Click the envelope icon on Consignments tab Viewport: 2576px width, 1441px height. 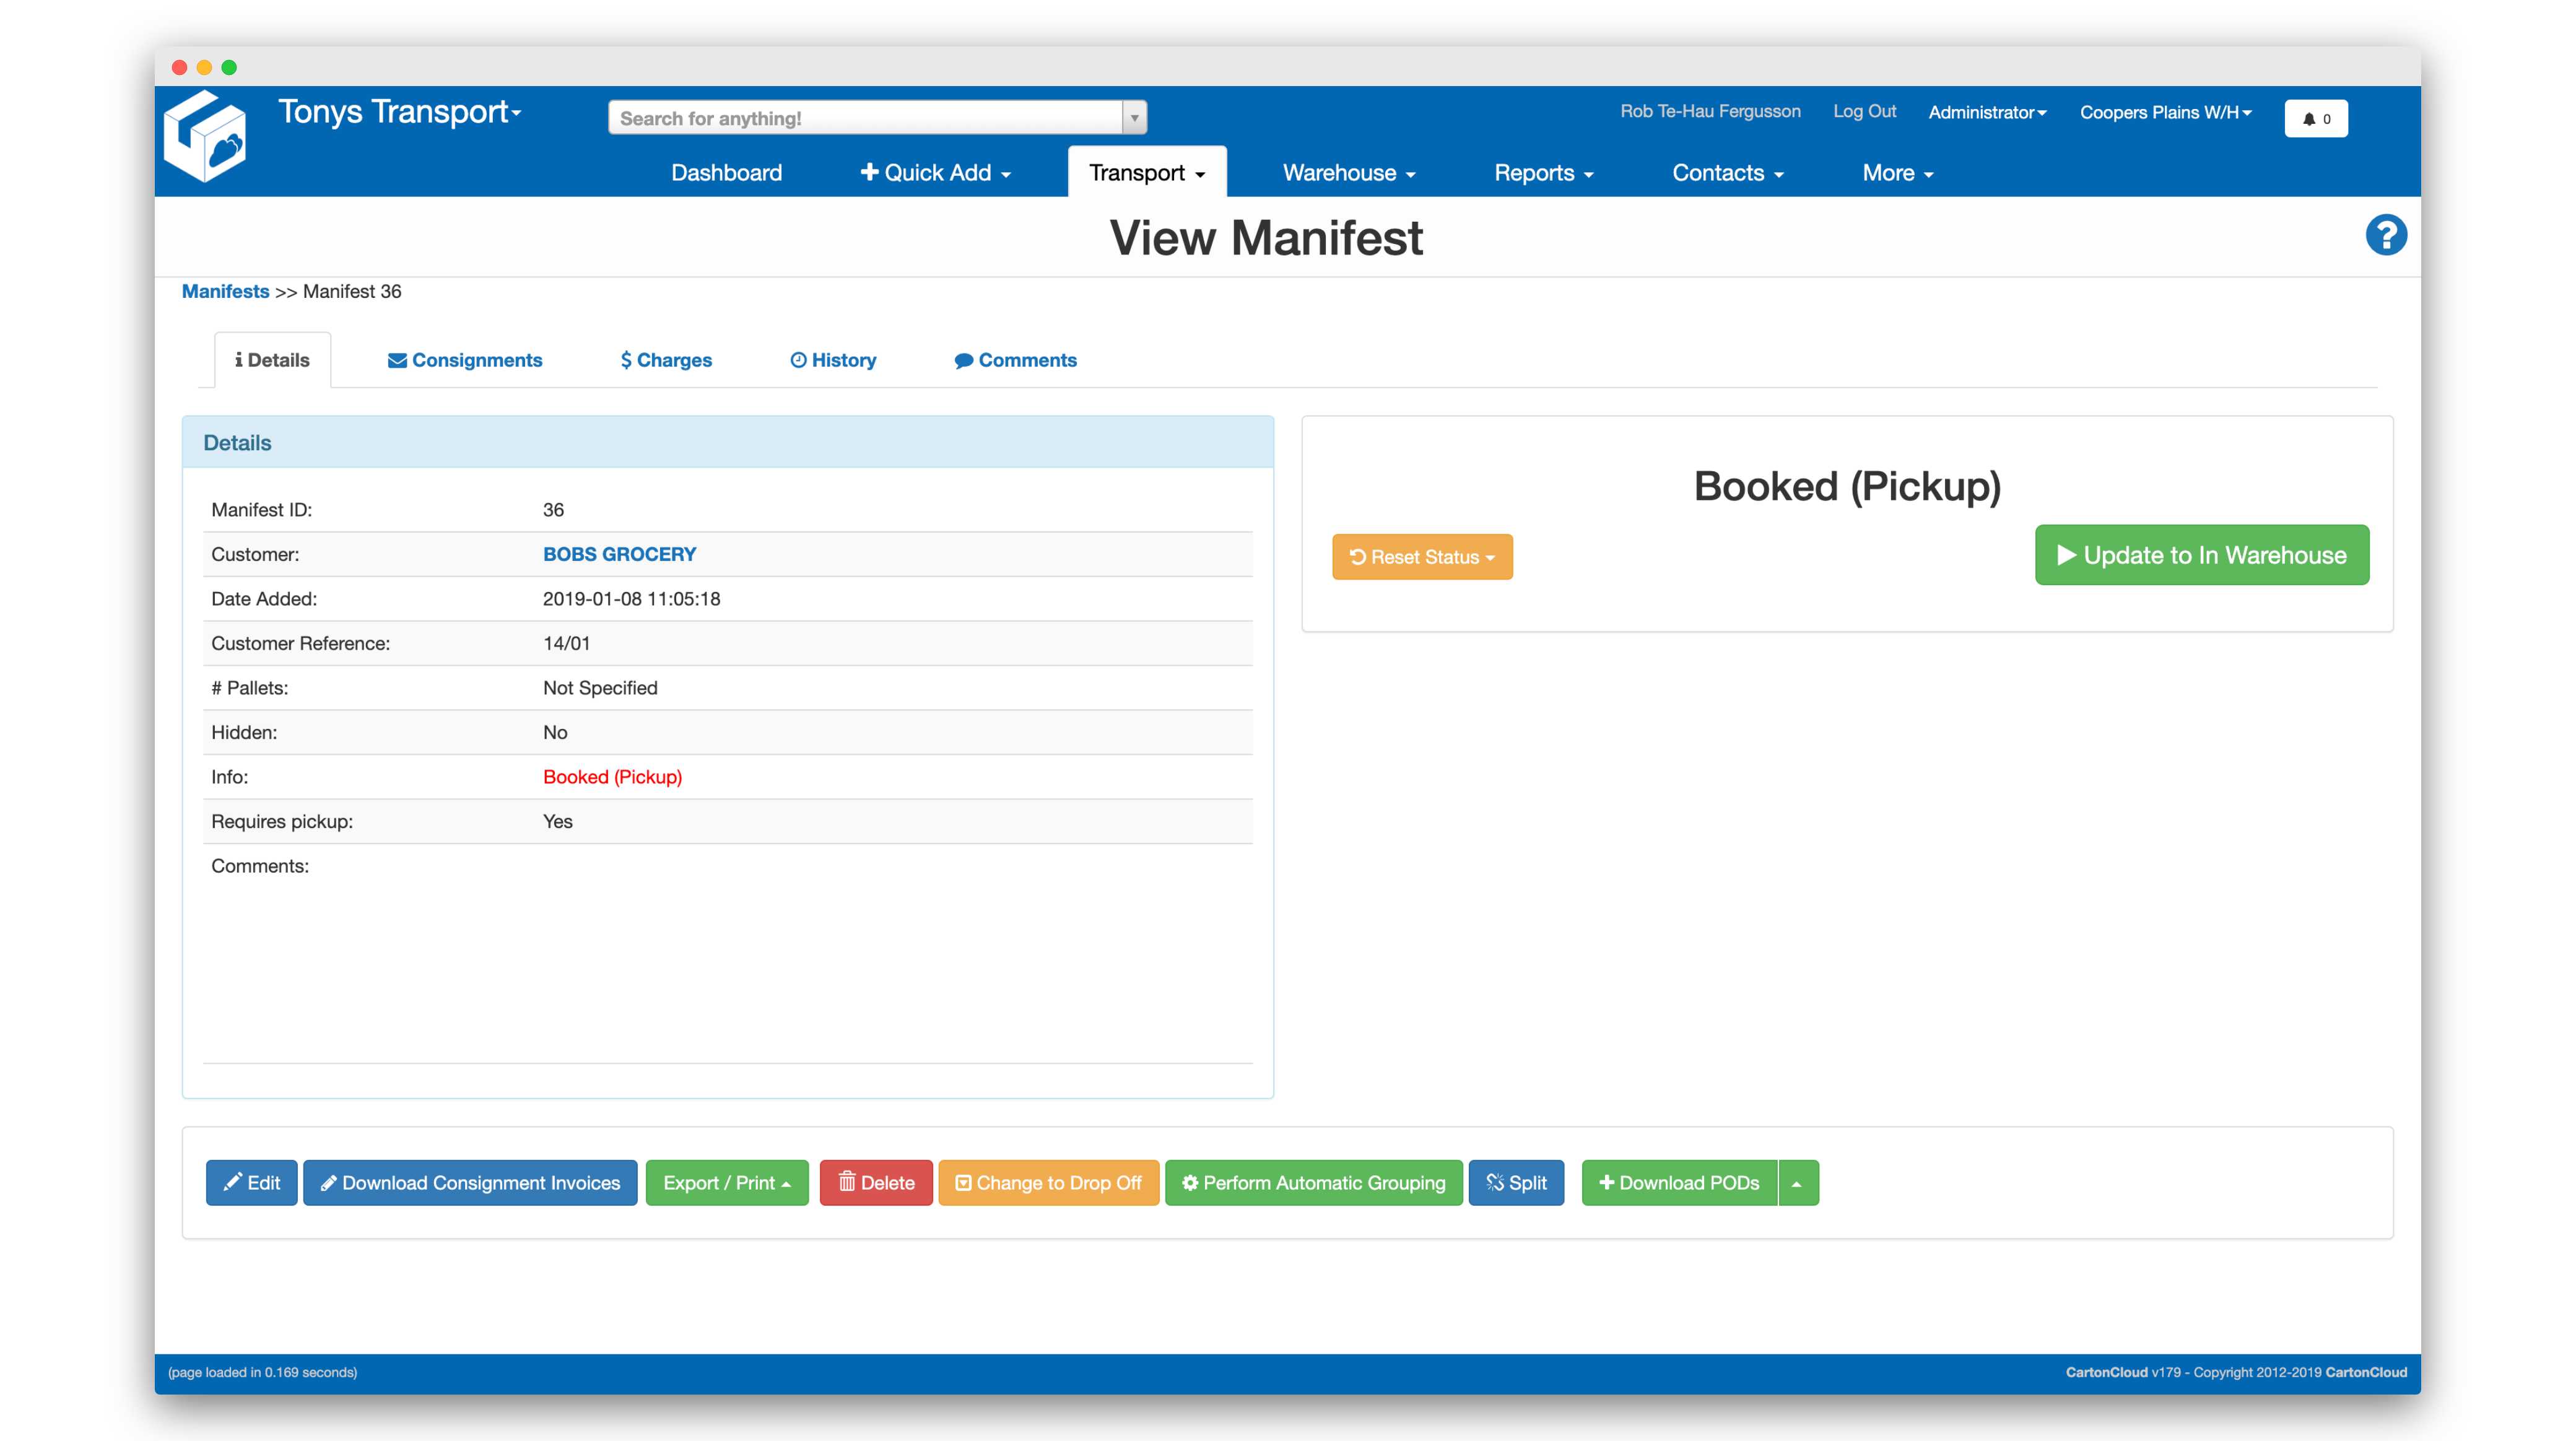(x=396, y=360)
